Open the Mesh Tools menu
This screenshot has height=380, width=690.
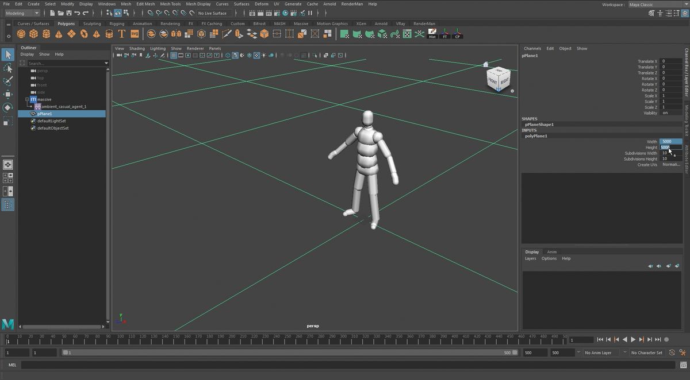click(x=170, y=4)
